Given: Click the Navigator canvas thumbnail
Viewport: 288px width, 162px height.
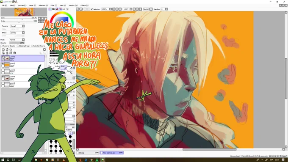Looking at the screenshot, I should tap(24, 12).
